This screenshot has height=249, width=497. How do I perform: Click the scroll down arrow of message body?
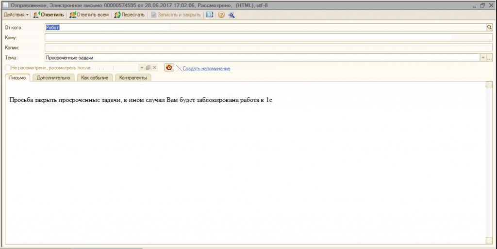[x=489, y=241]
